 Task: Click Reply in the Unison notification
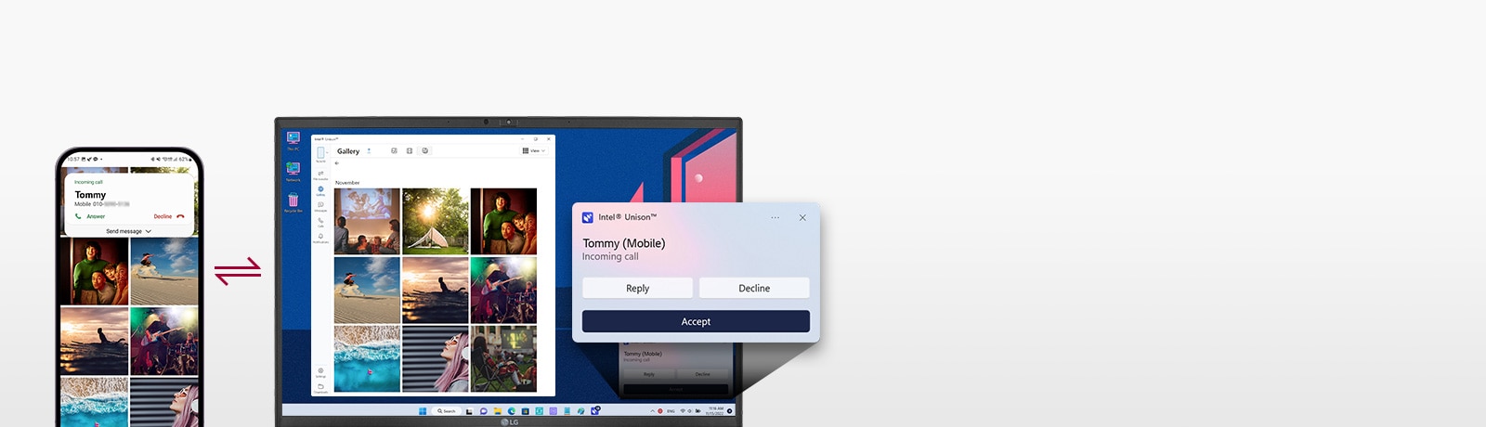click(x=637, y=288)
